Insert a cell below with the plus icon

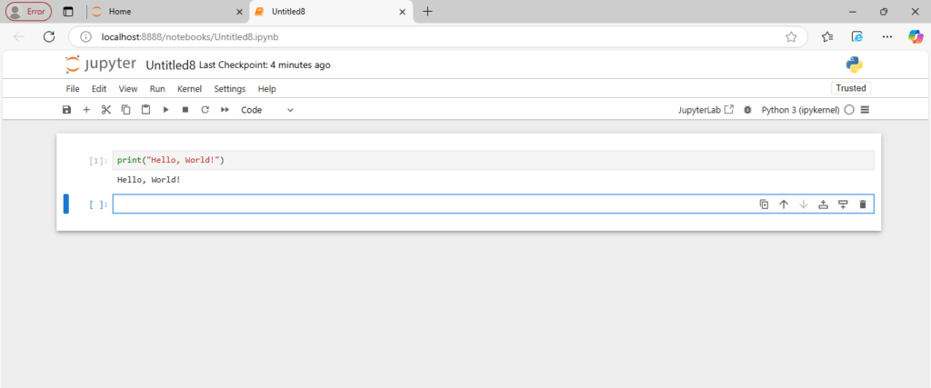(86, 110)
